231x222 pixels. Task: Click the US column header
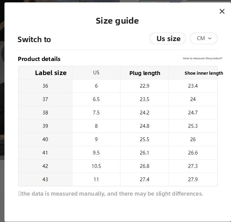tap(96, 73)
